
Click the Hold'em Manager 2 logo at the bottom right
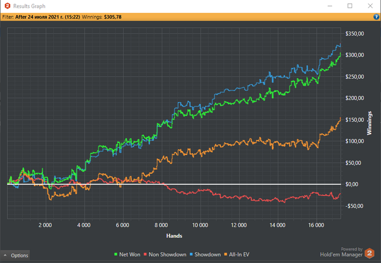click(370, 253)
